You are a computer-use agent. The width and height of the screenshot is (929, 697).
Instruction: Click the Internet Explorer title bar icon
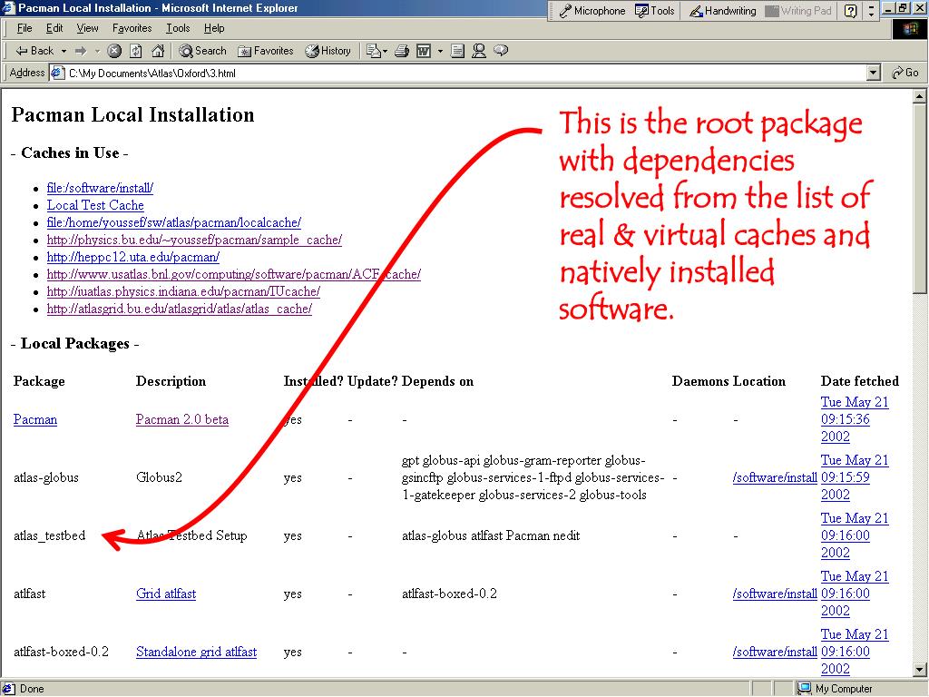pyautogui.click(x=8, y=7)
